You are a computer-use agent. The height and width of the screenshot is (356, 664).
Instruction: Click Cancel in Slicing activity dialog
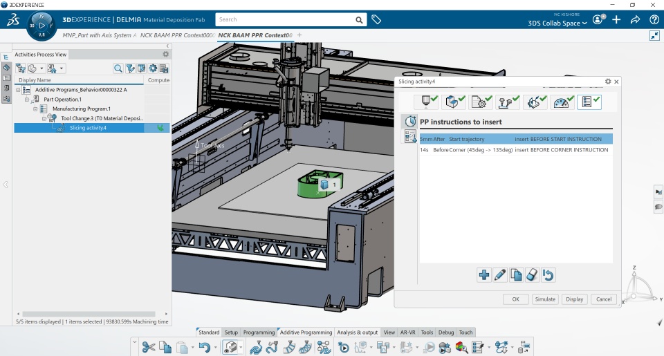pyautogui.click(x=603, y=299)
